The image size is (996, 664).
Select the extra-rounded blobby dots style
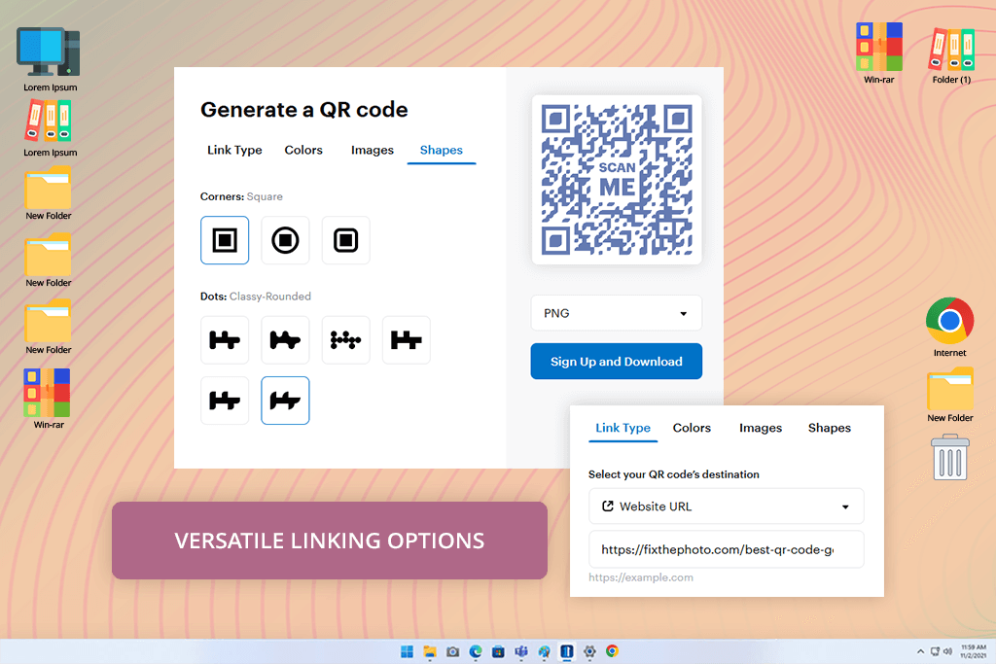[x=285, y=340]
